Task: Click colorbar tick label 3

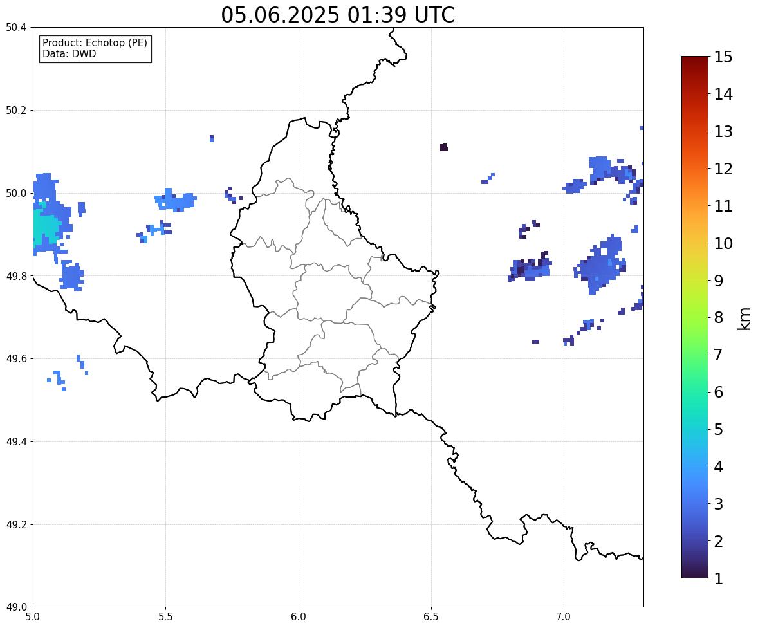Action: 719,504
